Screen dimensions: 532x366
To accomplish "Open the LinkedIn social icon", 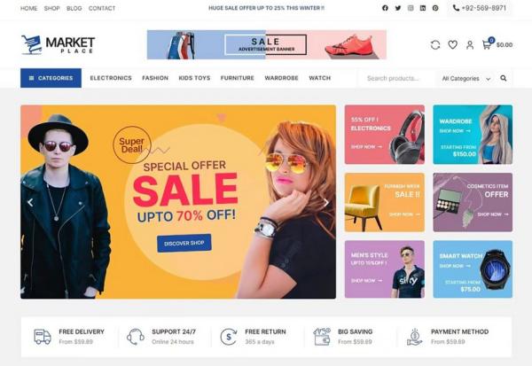I will coord(423,8).
